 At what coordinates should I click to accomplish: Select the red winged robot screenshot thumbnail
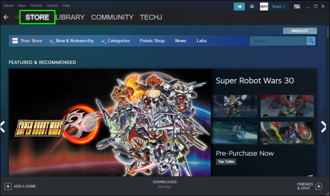tap(287, 106)
